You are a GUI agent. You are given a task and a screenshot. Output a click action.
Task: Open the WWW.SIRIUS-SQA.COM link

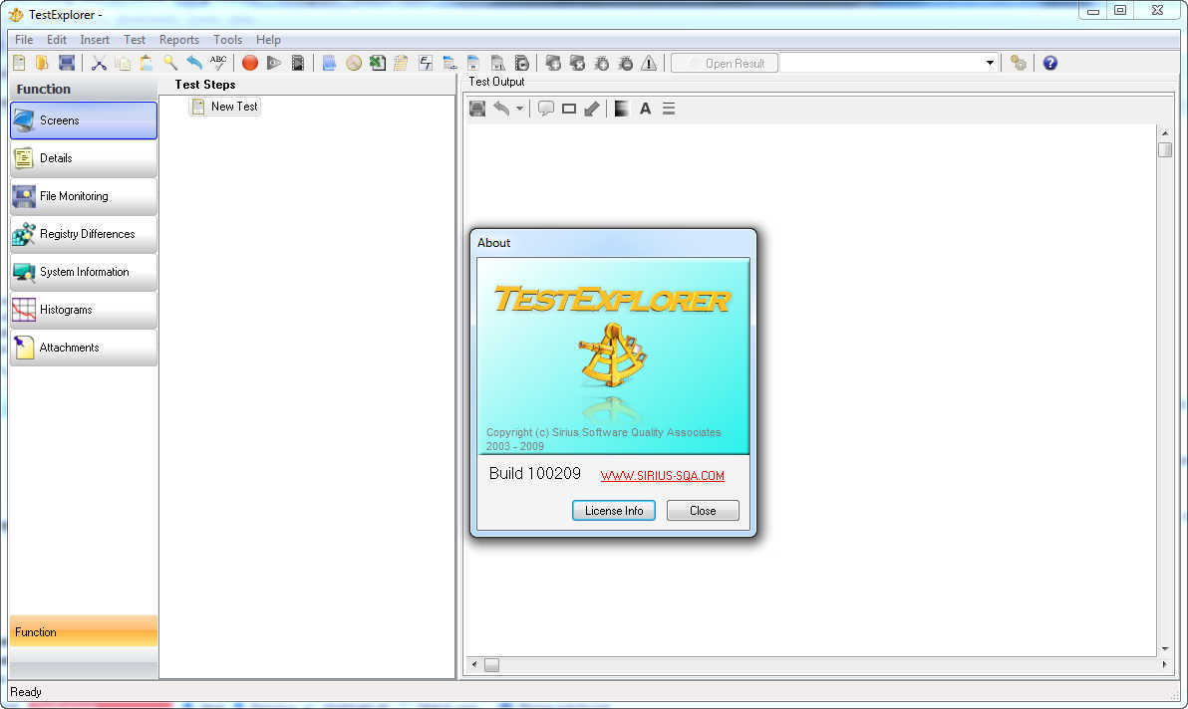(x=662, y=475)
